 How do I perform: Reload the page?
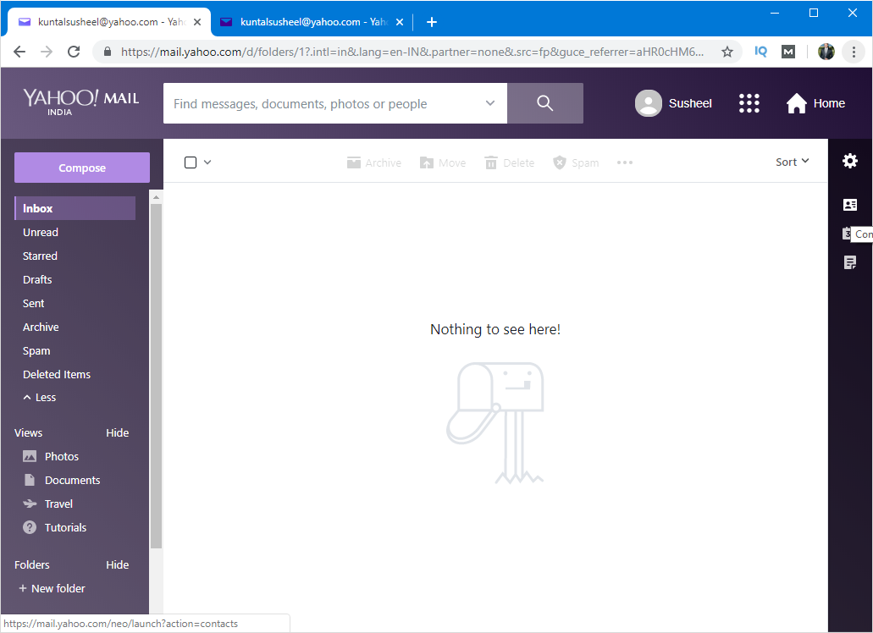click(74, 52)
